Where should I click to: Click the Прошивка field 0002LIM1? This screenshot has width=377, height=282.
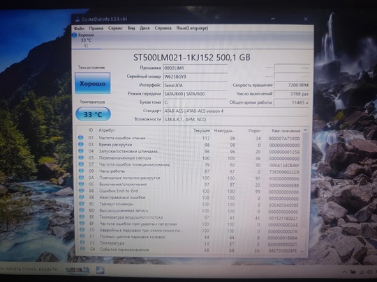pos(195,68)
